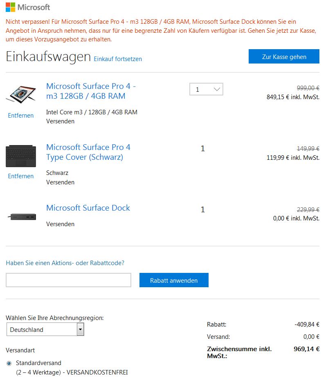Click the Zur Kasse gehen button
328x379 pixels.
(x=284, y=57)
